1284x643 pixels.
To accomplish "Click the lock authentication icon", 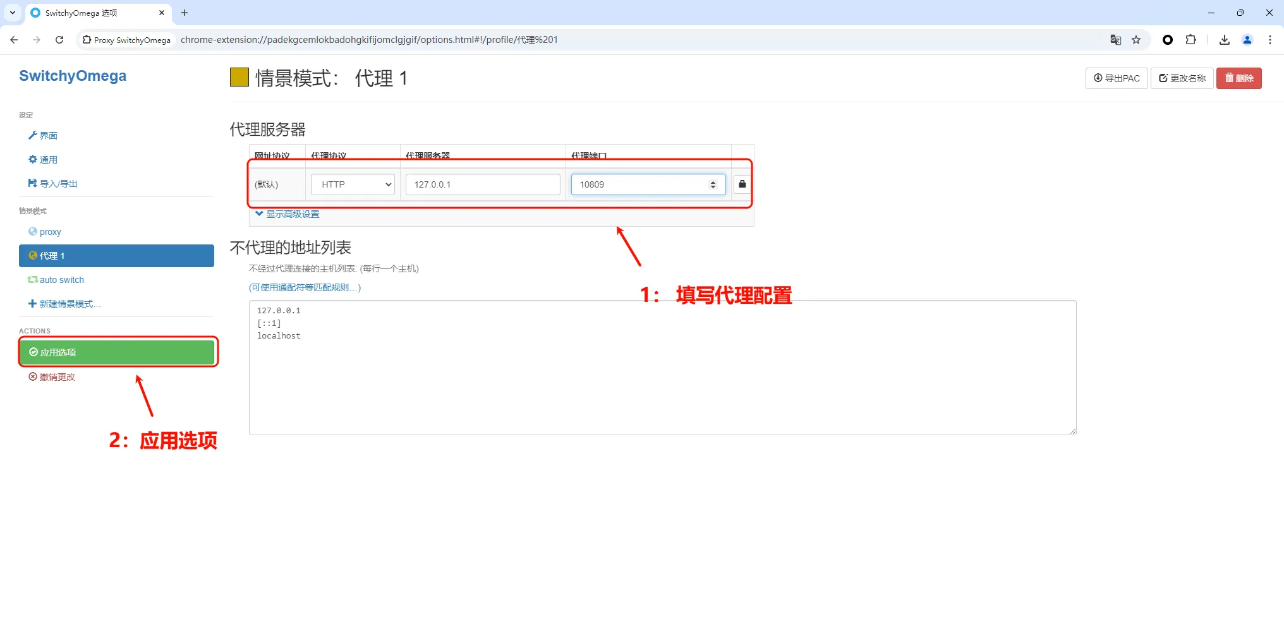I will pos(742,184).
